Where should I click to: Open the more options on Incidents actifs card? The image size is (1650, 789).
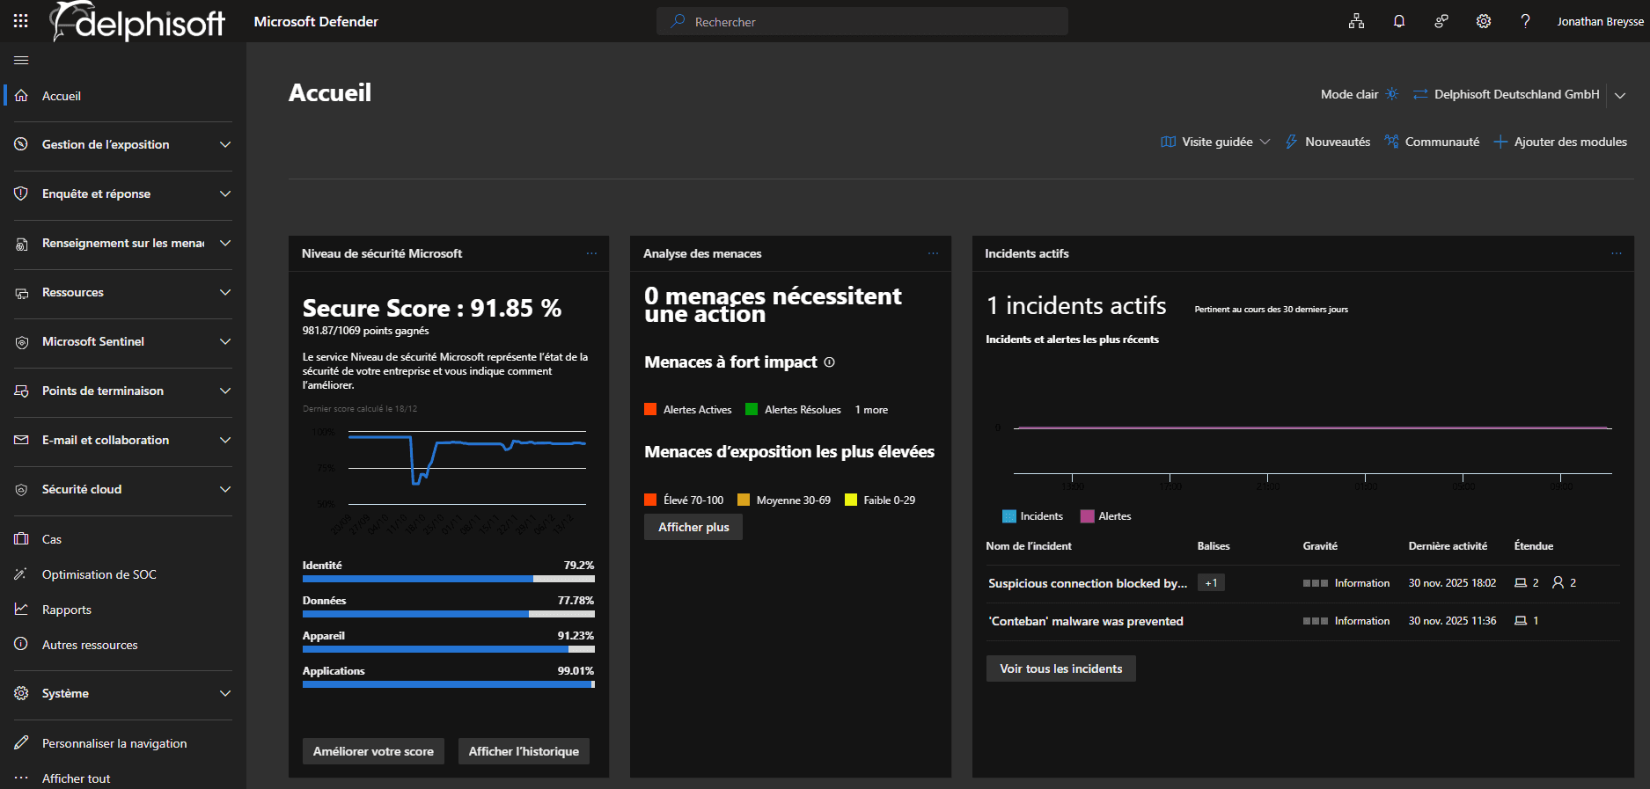[x=1617, y=253]
